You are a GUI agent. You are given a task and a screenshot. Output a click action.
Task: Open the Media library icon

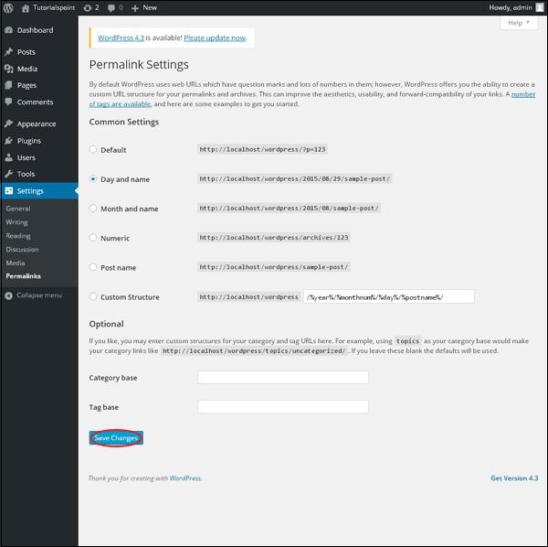8,69
